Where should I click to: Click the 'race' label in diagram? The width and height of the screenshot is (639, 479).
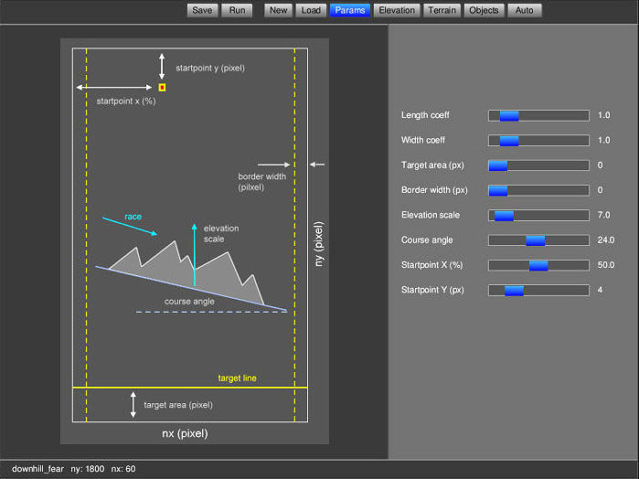[x=133, y=217]
